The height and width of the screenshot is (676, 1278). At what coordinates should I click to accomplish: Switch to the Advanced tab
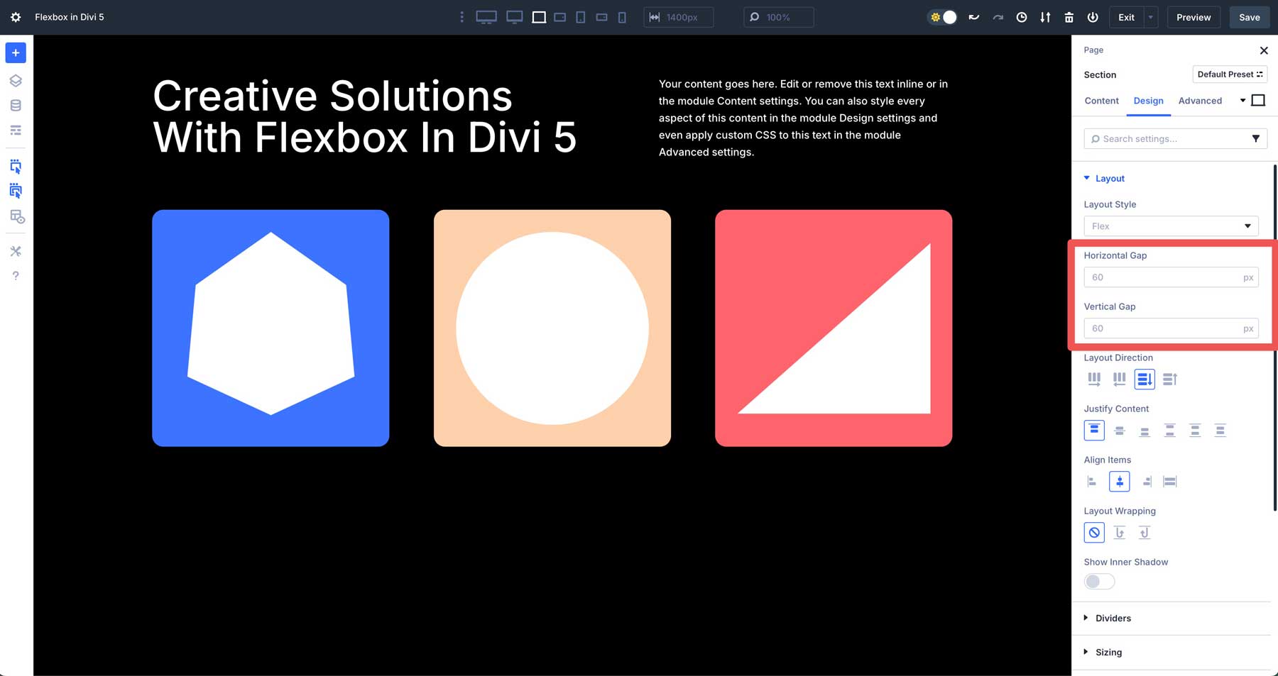point(1200,101)
